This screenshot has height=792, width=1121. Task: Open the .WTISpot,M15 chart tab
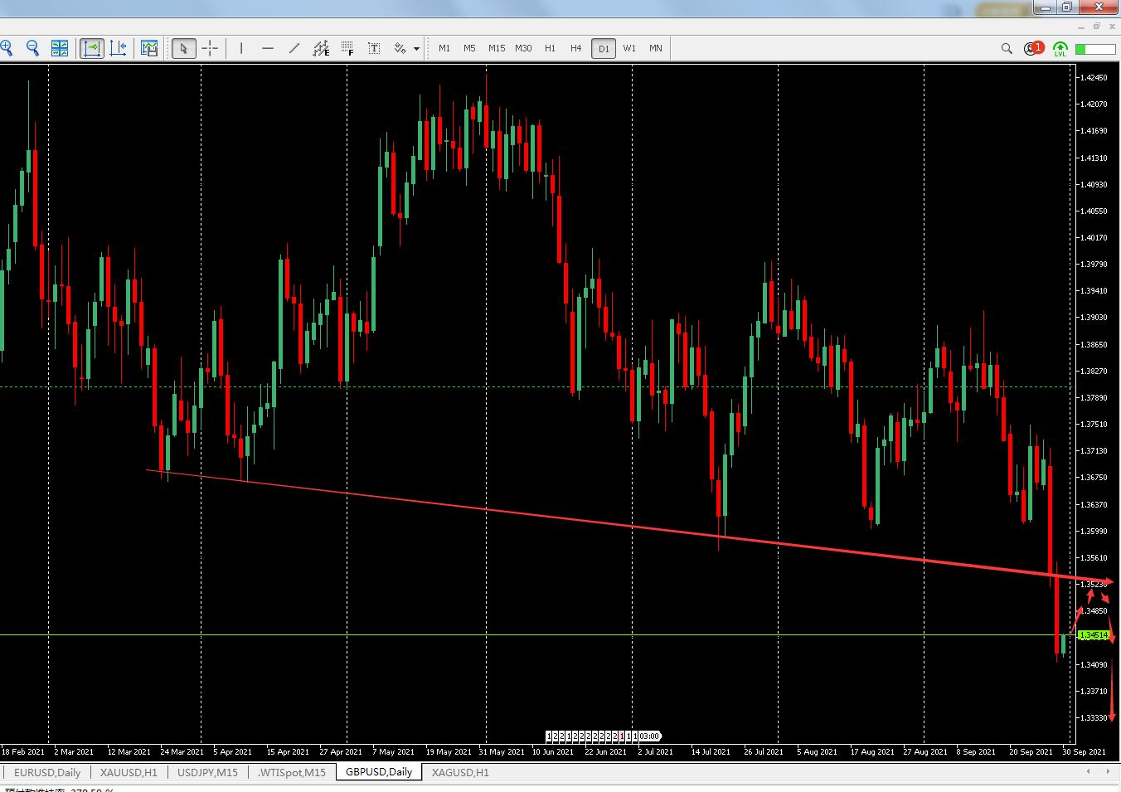coord(292,772)
